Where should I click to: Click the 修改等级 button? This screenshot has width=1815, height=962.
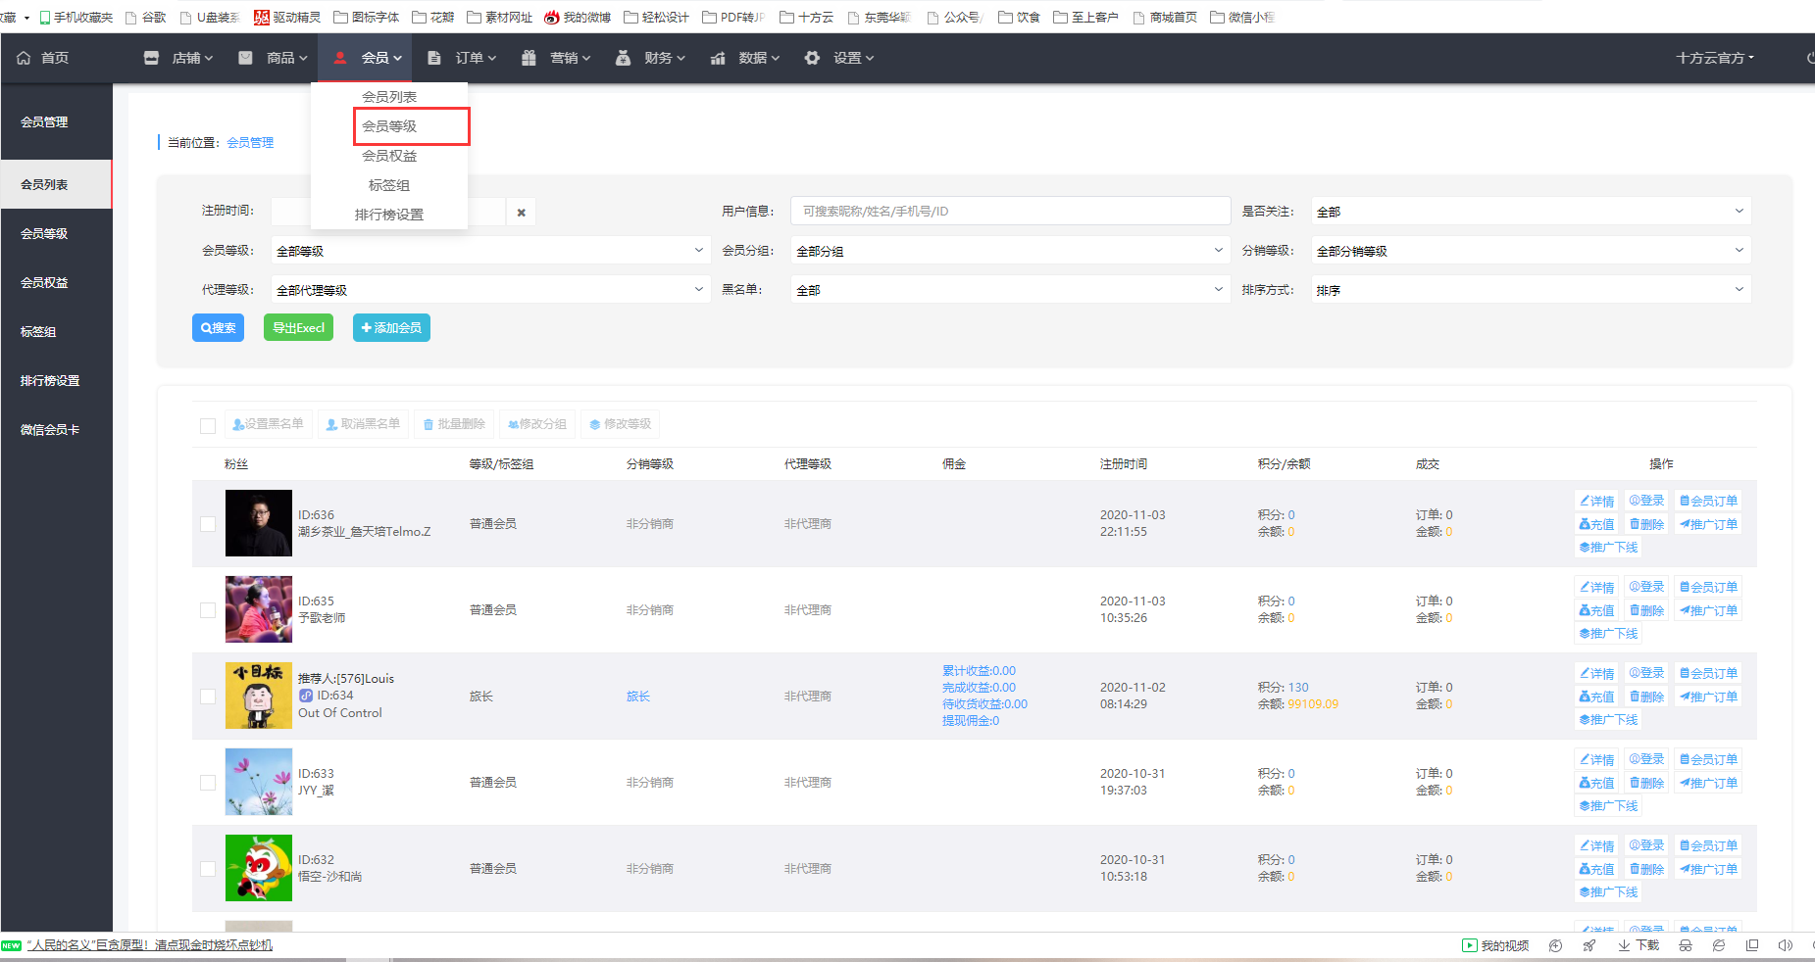tap(620, 424)
